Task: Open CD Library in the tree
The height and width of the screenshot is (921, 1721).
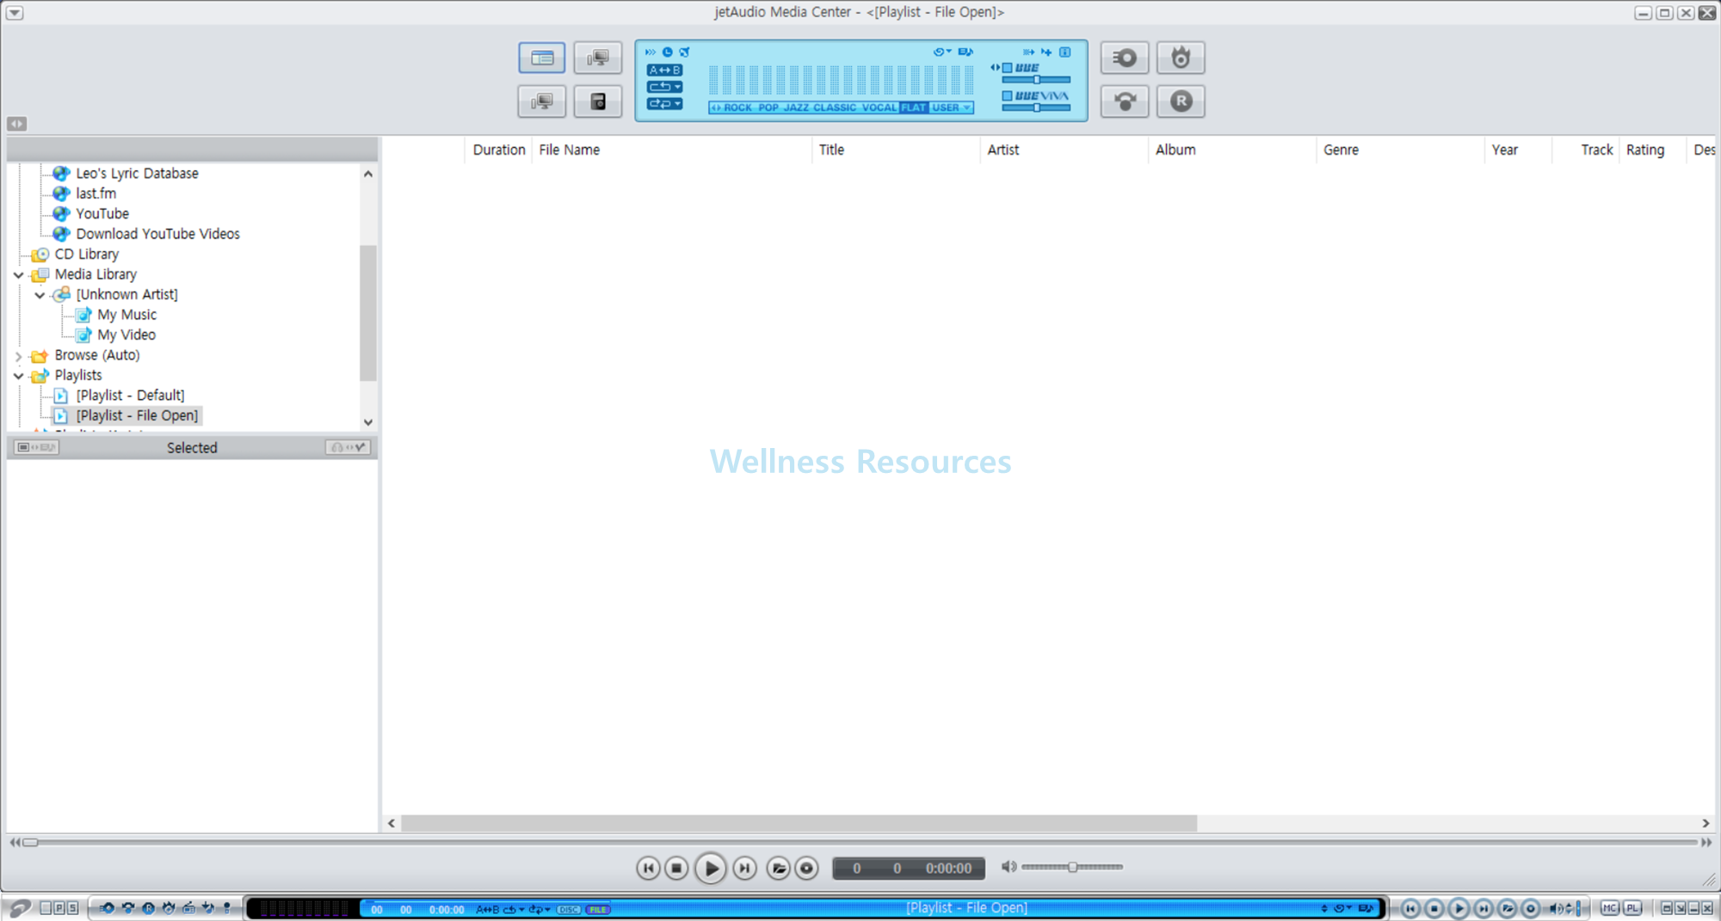Action: pyautogui.click(x=87, y=254)
